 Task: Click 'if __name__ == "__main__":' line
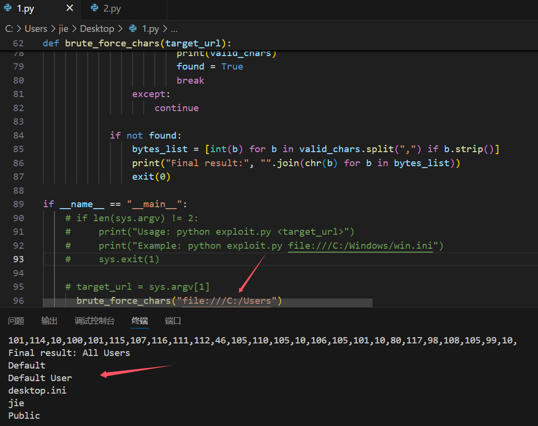pyautogui.click(x=115, y=204)
